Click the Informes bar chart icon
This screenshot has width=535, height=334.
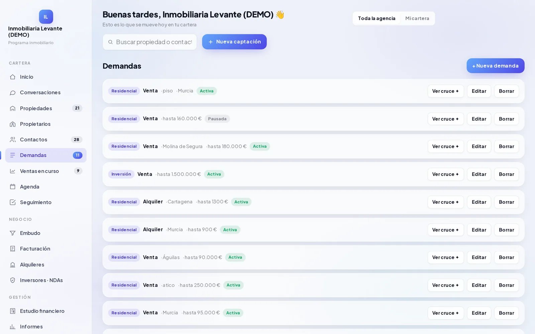[x=13, y=327]
